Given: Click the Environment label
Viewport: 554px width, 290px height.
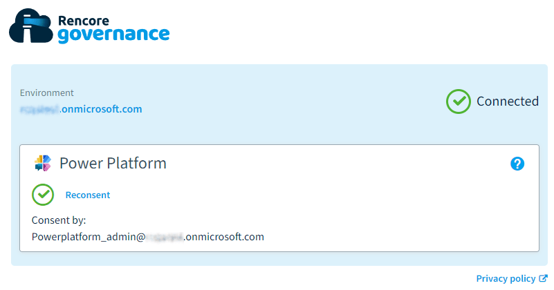Looking at the screenshot, I should 46,93.
